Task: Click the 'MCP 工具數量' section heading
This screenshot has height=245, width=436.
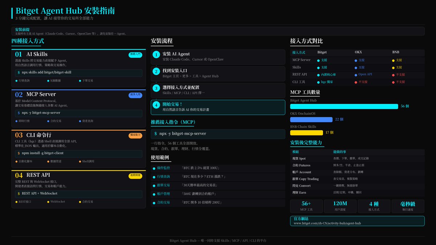Action: point(305,92)
